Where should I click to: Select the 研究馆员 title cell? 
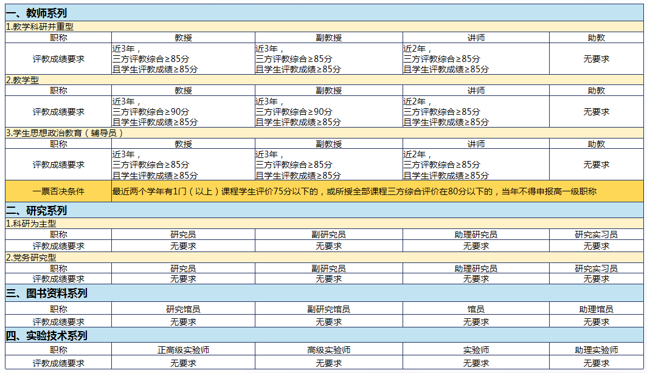(x=183, y=309)
